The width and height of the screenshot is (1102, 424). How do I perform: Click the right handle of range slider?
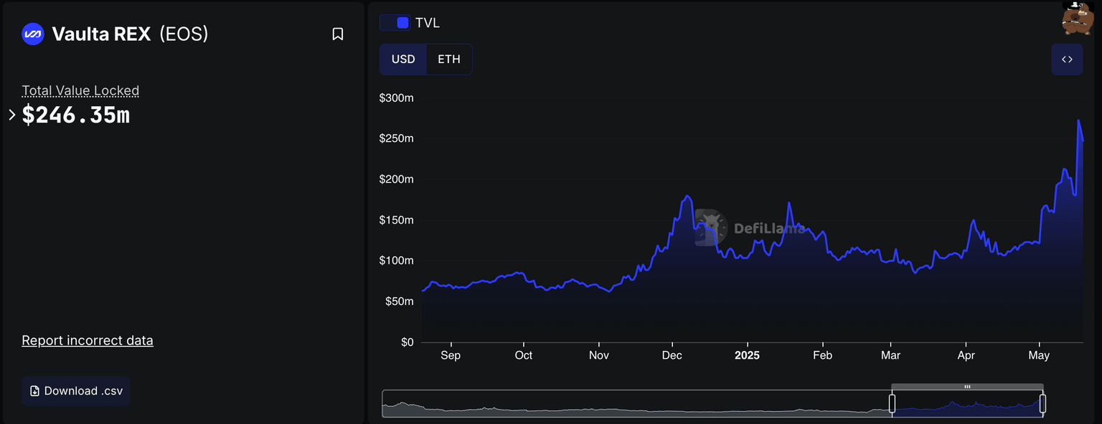tap(1042, 404)
